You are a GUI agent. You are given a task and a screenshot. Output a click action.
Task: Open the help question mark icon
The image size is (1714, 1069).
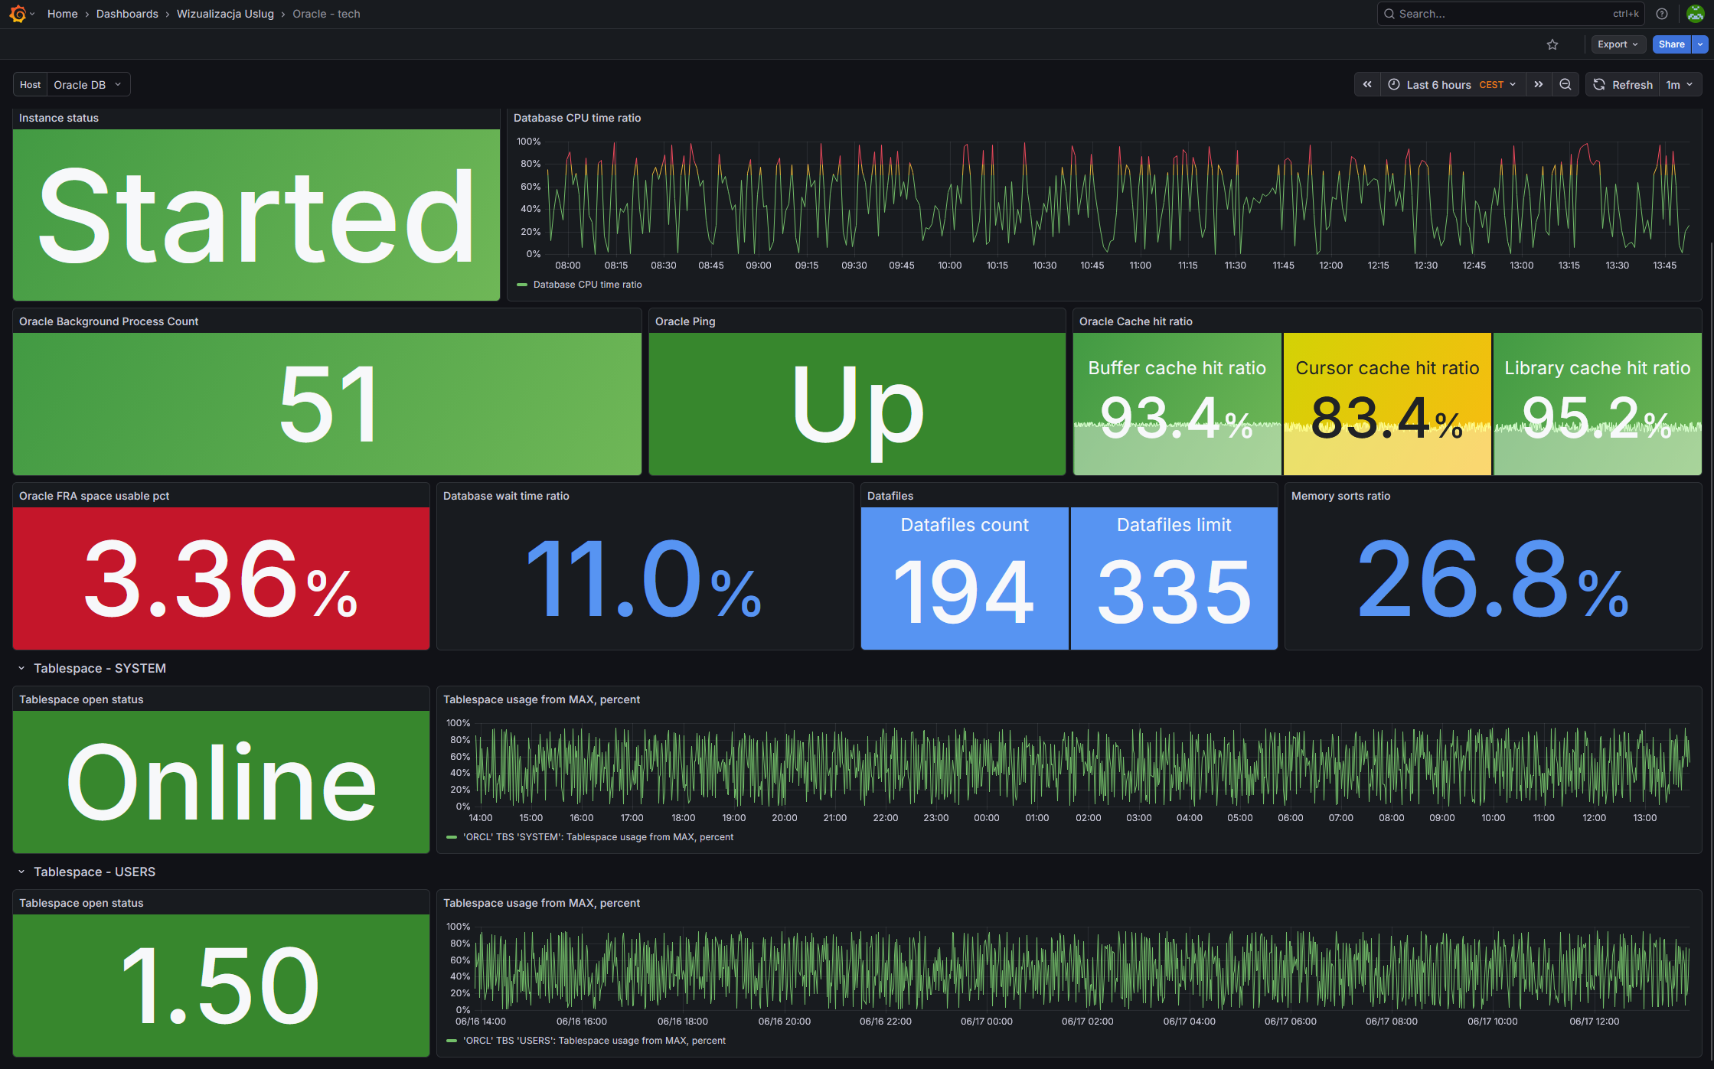coord(1662,14)
